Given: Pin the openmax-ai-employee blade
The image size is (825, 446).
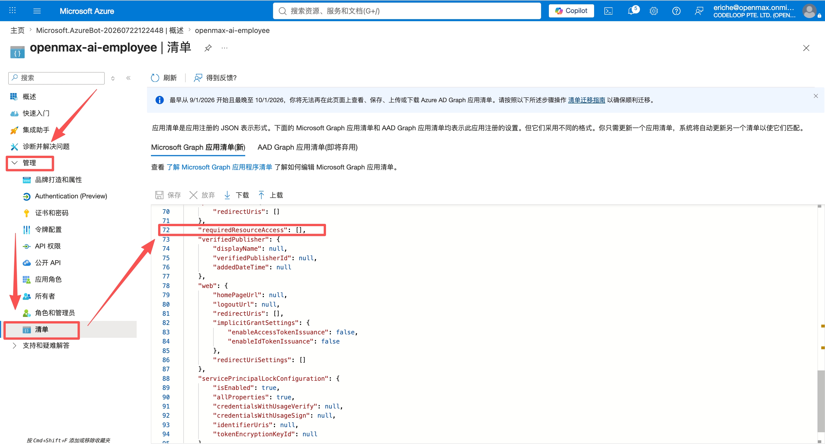Looking at the screenshot, I should click(x=208, y=48).
